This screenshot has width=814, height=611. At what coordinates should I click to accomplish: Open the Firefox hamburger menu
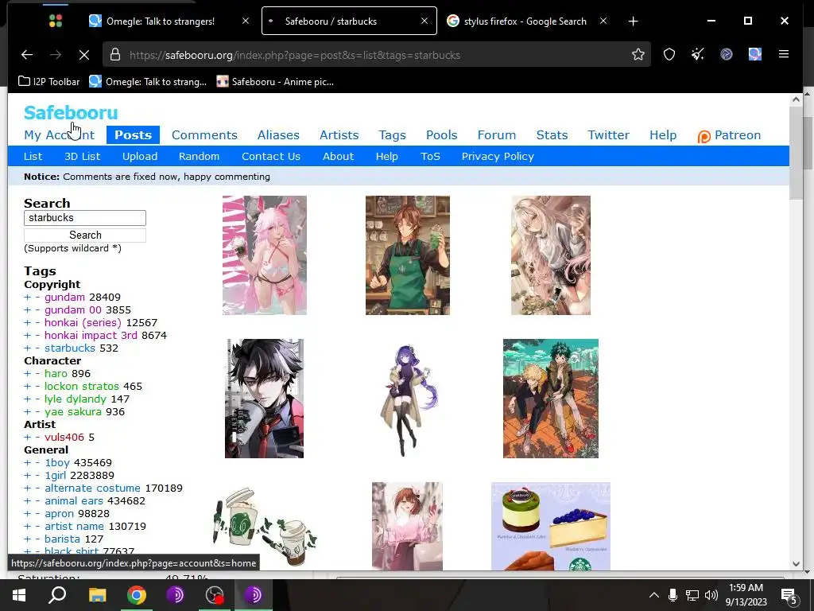point(783,55)
